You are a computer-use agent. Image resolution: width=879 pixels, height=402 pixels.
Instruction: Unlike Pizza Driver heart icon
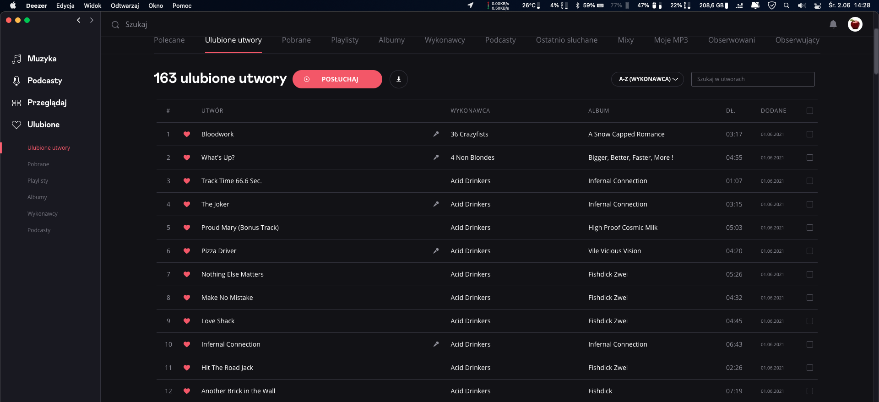tap(187, 251)
